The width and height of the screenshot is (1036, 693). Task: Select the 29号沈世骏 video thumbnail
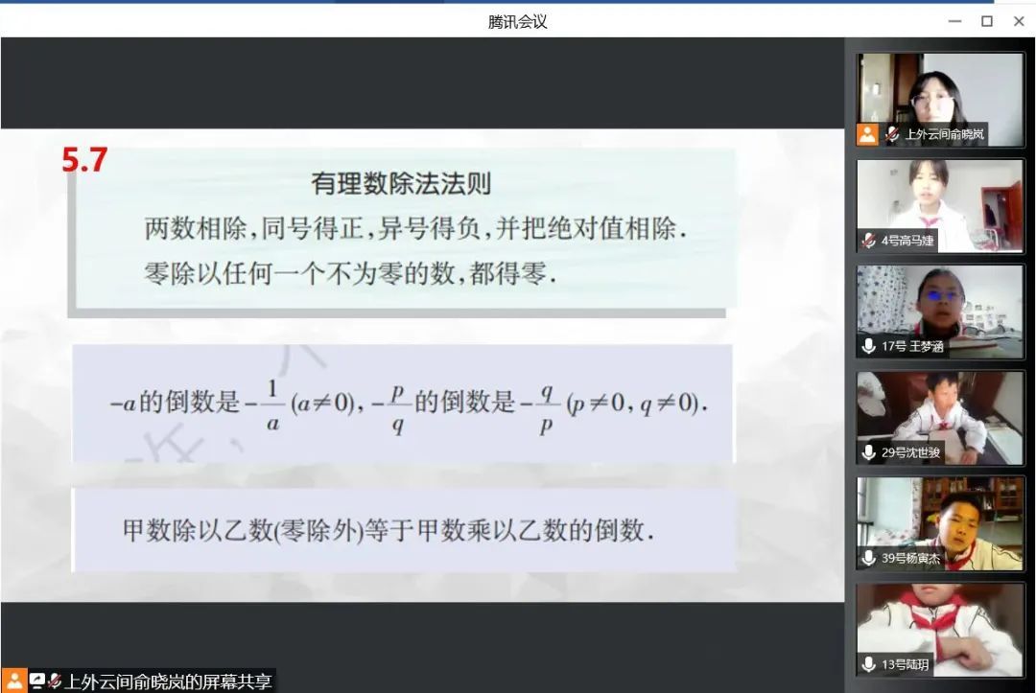click(939, 418)
